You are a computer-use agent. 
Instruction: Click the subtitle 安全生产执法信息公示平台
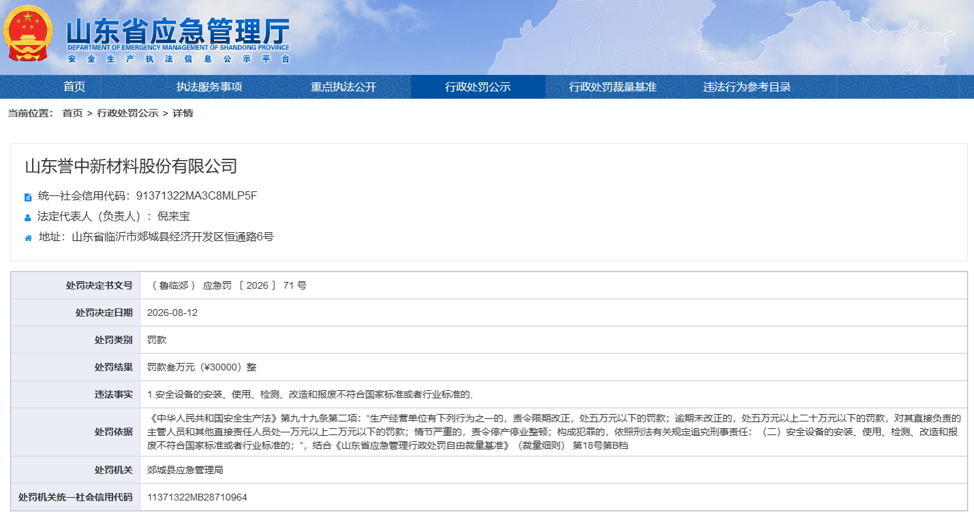click(179, 59)
